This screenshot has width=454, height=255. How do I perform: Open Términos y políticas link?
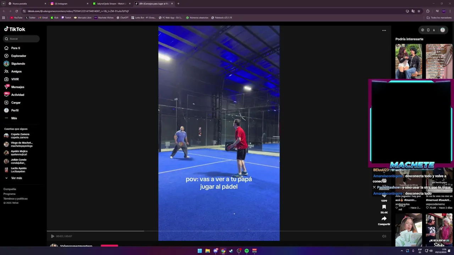tap(15, 199)
